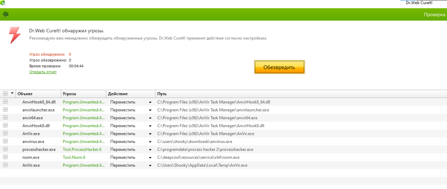Go back using the green arrow icon
Image resolution: width=447 pixels, height=189 pixels.
pos(5,14)
